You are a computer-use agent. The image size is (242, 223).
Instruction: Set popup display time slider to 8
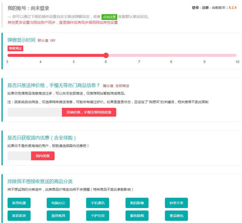pyautogui.click(x=171, y=55)
